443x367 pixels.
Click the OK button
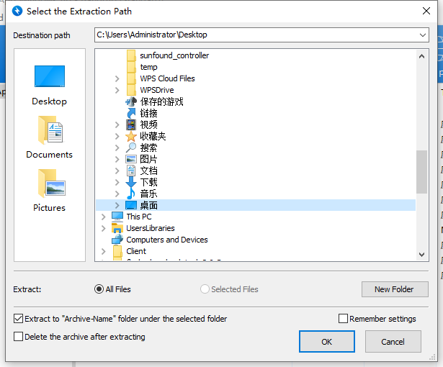(327, 342)
